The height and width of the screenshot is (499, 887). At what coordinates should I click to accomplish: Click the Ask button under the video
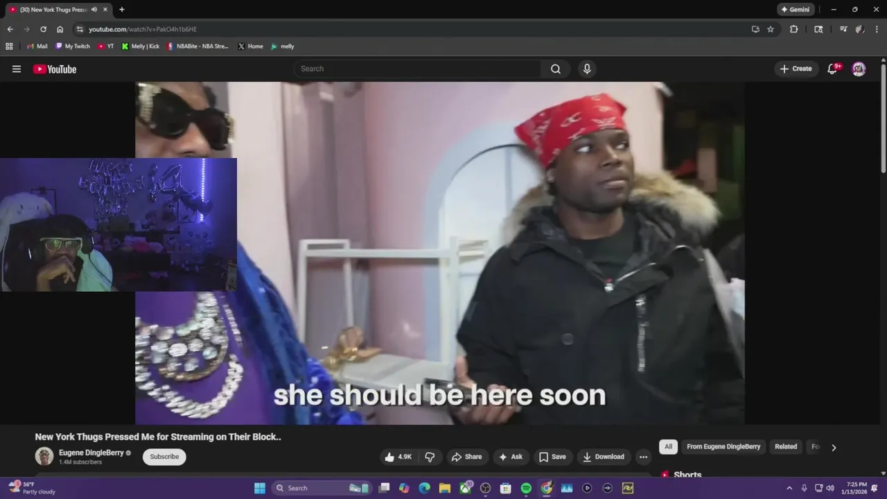510,457
